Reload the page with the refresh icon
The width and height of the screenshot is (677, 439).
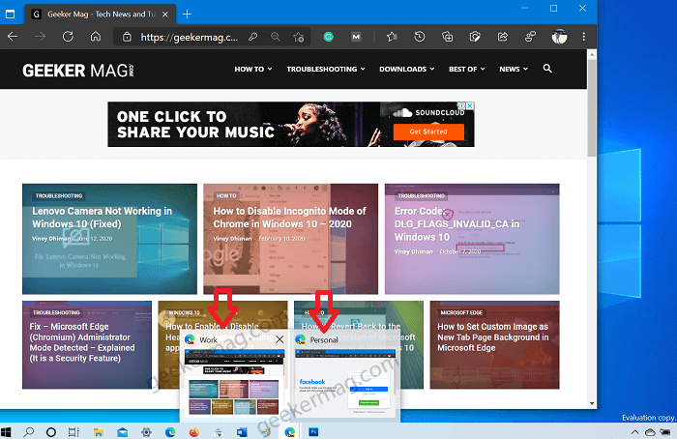coord(68,37)
